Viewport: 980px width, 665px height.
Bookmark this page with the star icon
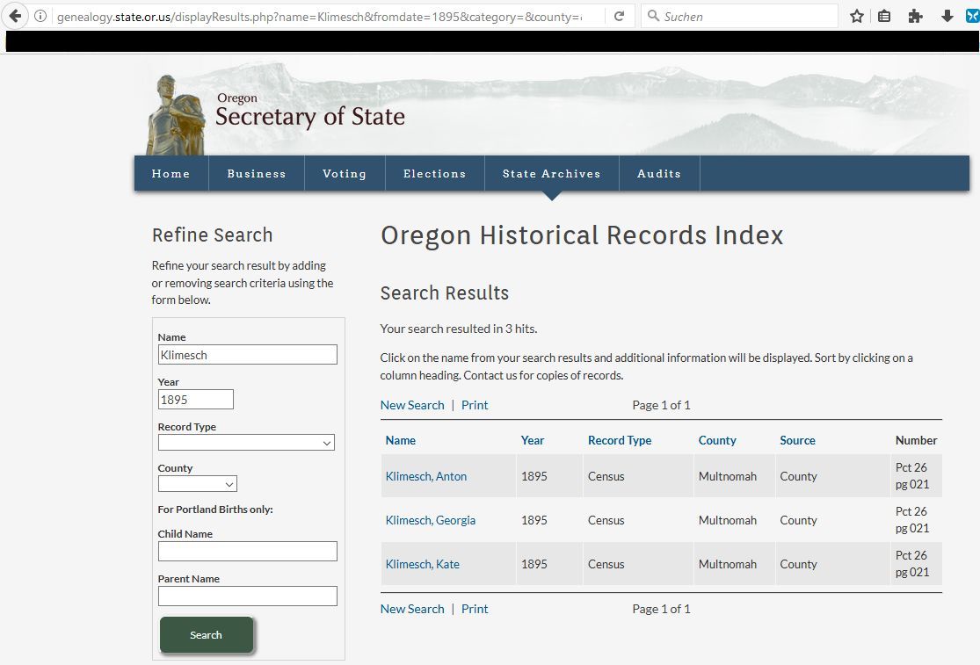(857, 16)
